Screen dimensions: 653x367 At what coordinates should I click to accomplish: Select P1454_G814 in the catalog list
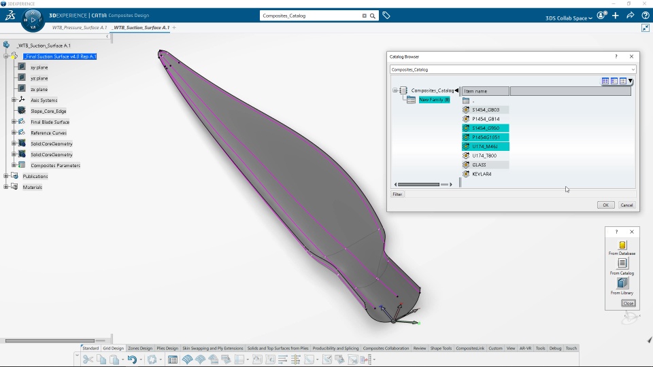click(x=486, y=119)
